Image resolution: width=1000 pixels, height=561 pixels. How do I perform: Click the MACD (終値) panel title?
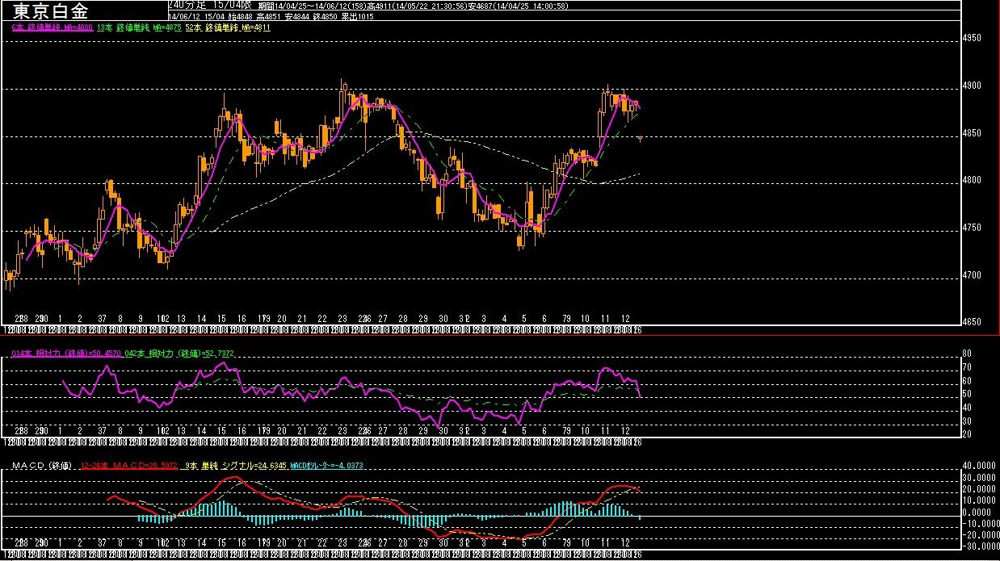tap(43, 467)
